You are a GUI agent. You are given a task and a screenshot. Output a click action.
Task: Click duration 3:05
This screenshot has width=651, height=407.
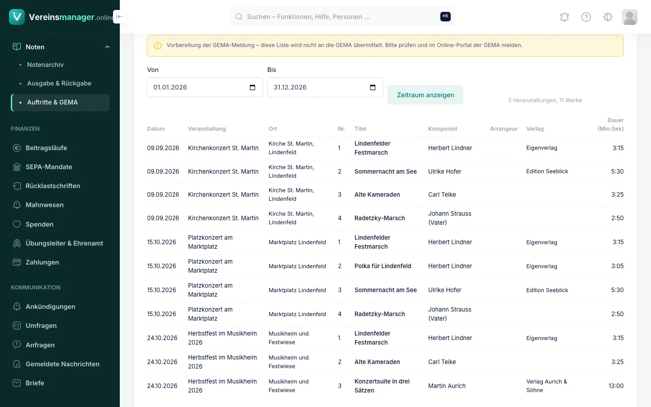[x=617, y=266]
